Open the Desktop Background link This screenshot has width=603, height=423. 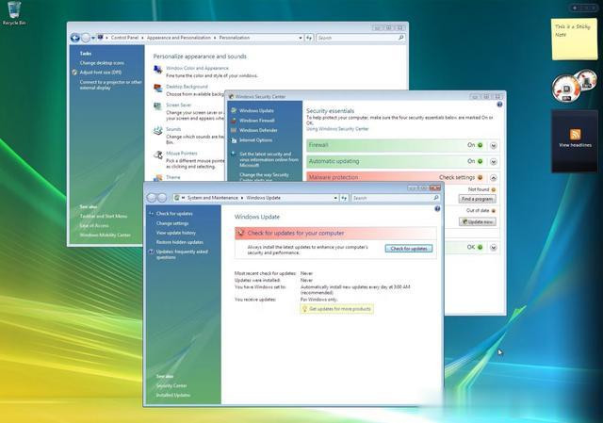[187, 87]
